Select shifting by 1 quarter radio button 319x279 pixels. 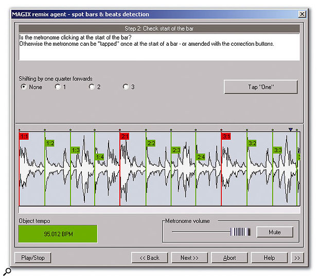pyautogui.click(x=58, y=87)
